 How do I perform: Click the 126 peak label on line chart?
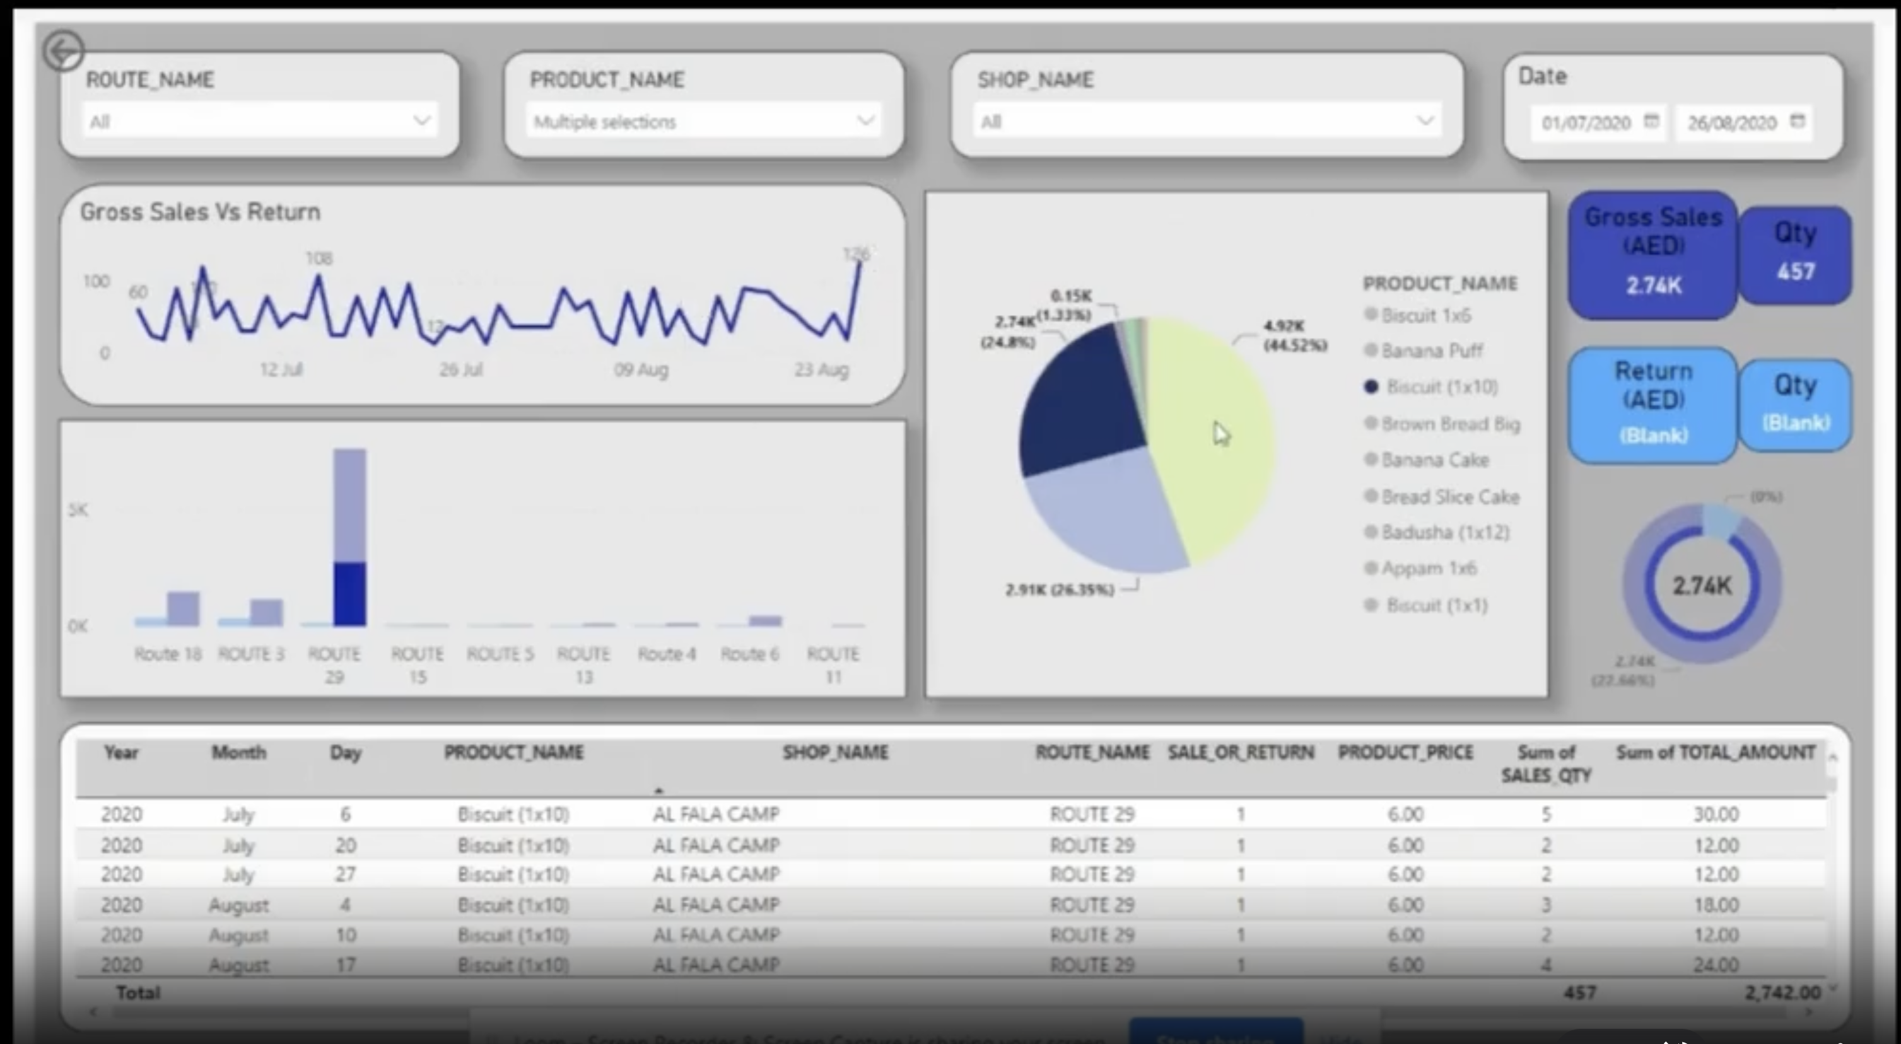click(x=857, y=254)
